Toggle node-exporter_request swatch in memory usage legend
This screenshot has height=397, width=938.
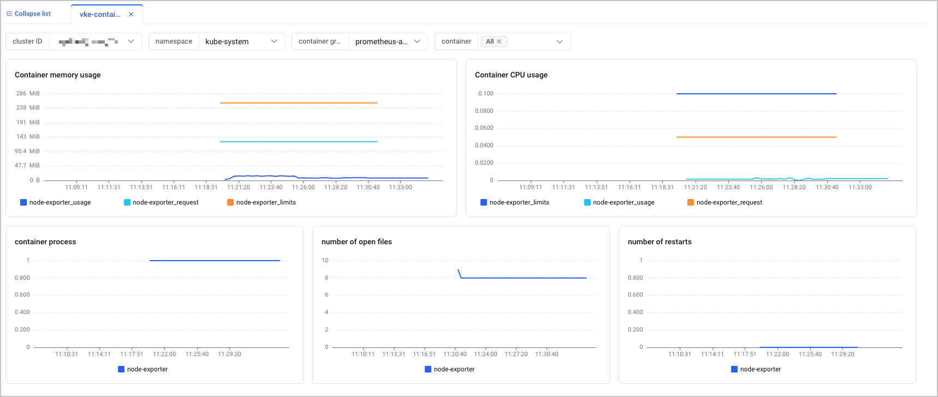pos(127,202)
